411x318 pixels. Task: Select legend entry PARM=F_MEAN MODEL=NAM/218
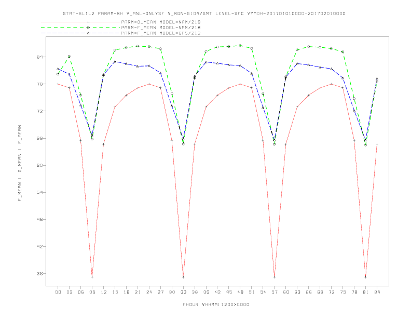point(161,28)
